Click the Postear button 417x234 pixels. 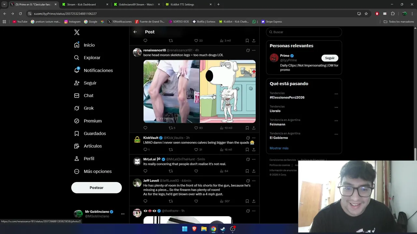[96, 188]
